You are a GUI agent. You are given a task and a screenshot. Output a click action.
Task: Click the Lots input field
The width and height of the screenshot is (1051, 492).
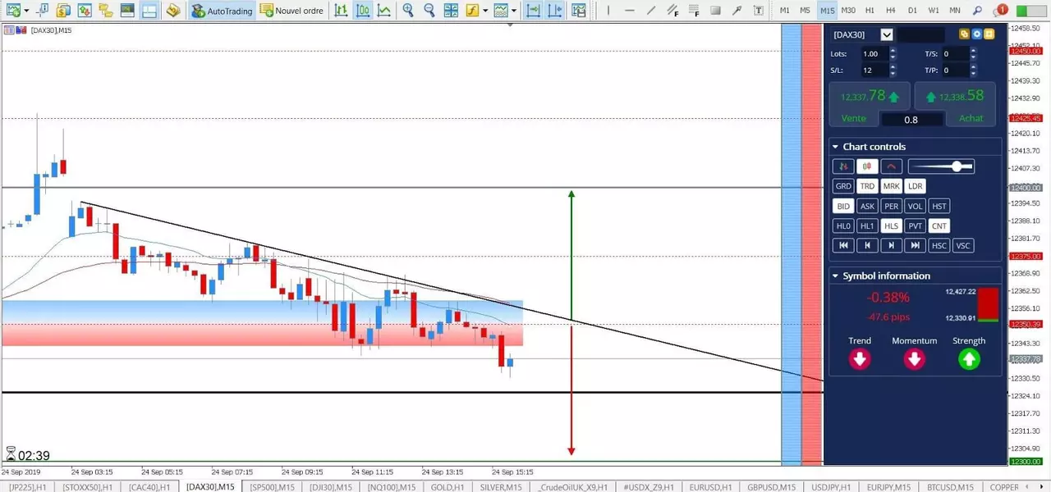pyautogui.click(x=874, y=53)
